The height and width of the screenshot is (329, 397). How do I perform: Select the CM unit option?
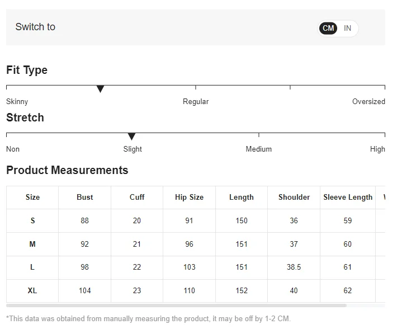328,29
